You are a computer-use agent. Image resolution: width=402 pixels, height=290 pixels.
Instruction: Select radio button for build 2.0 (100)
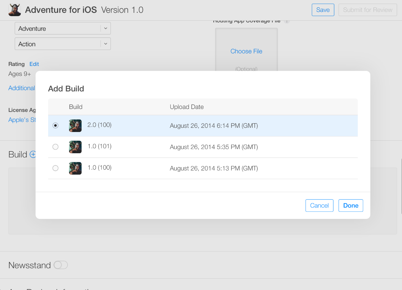(x=55, y=125)
